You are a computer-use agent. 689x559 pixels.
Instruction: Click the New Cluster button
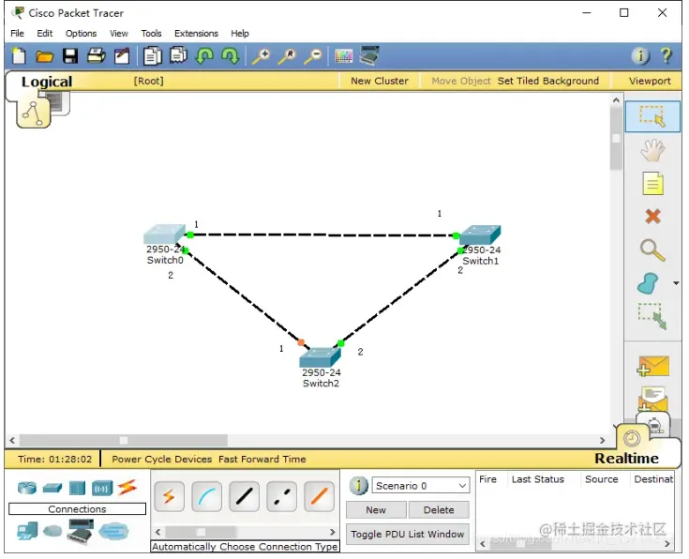pyautogui.click(x=380, y=81)
